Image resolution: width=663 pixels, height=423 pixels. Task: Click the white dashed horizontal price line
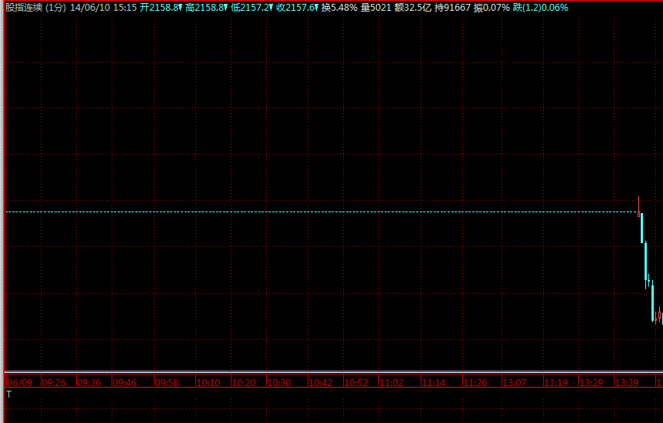coord(308,211)
